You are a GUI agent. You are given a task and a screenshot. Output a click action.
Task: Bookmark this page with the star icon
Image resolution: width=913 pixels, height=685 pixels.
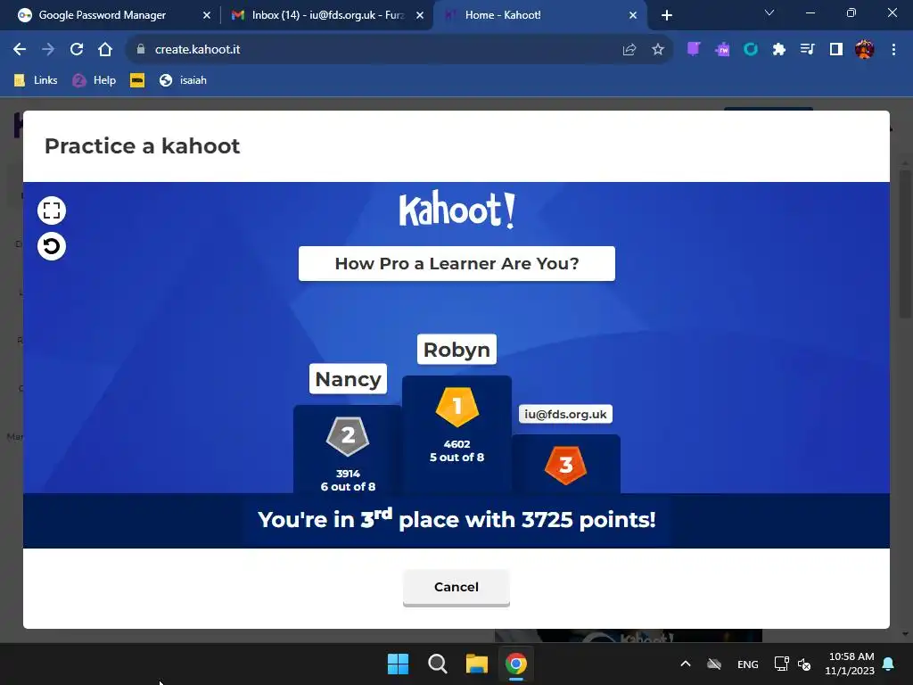tap(657, 50)
